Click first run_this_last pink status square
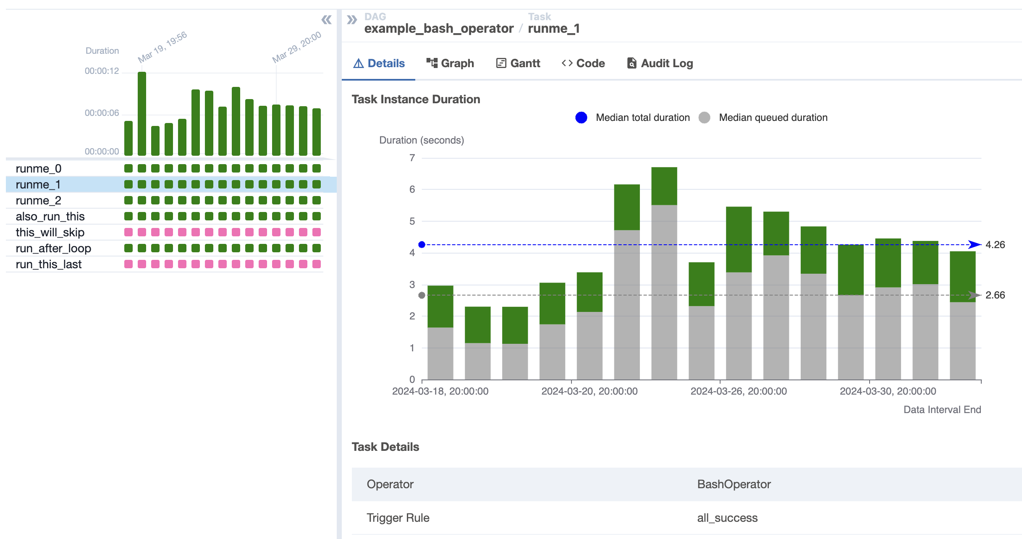This screenshot has height=539, width=1022. [128, 264]
